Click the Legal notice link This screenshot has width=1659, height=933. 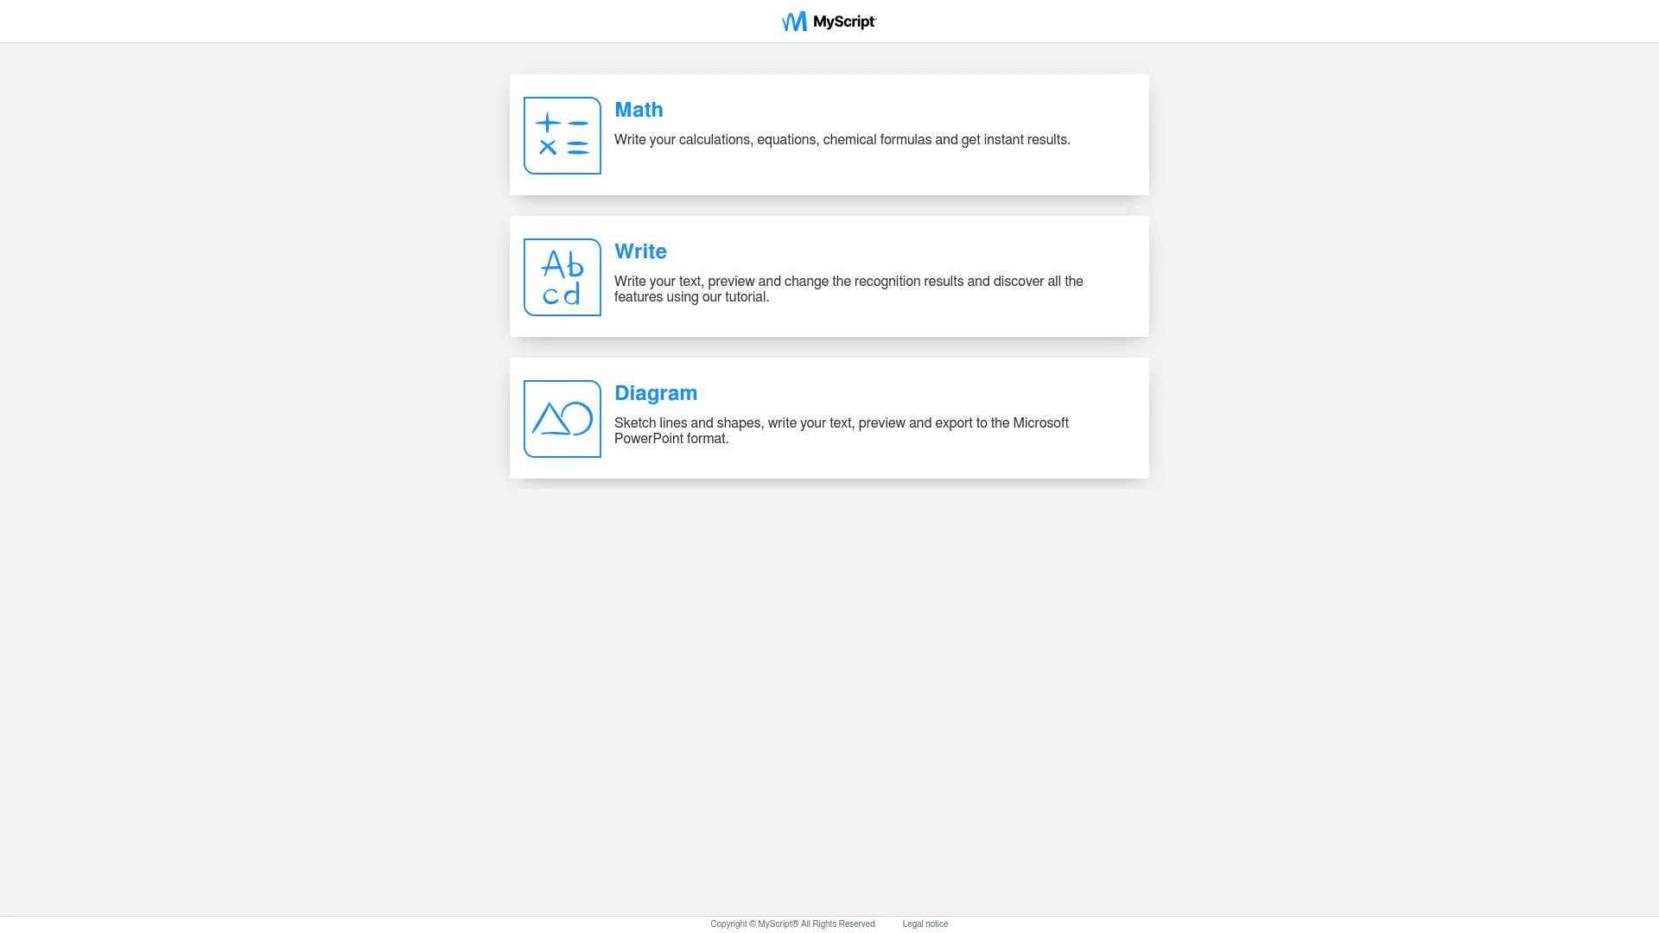click(925, 923)
